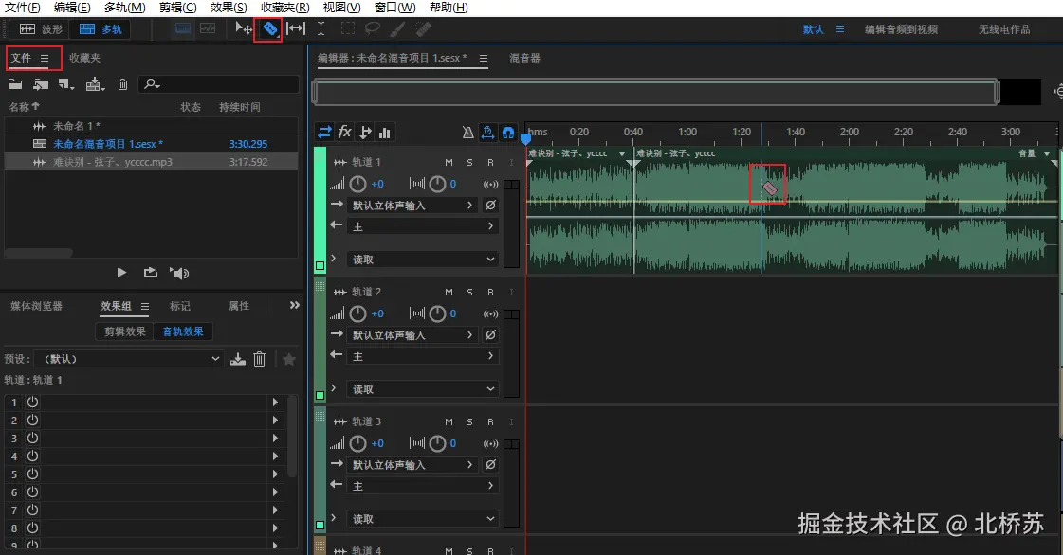Select the Spot Healing Brush tool
The height and width of the screenshot is (555, 1063).
coord(423,28)
